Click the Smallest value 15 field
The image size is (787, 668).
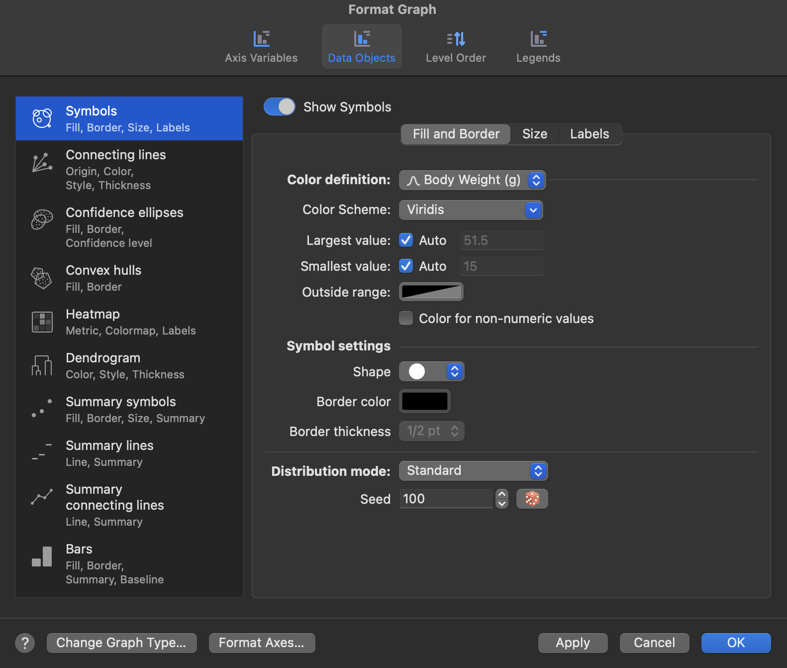point(501,266)
